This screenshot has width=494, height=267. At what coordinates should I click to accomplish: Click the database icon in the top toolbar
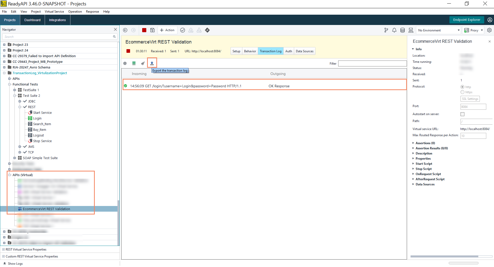402,30
